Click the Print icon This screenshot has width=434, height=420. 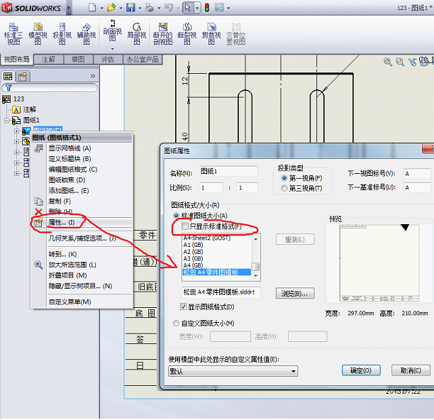pos(150,8)
